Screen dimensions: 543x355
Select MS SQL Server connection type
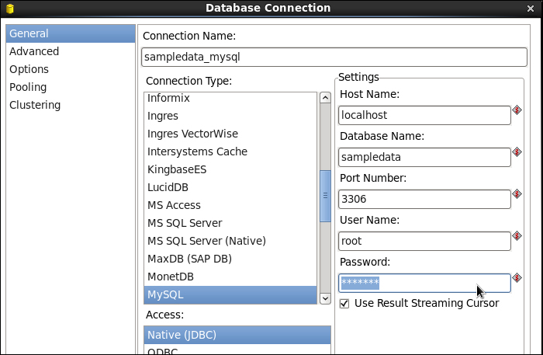click(185, 223)
